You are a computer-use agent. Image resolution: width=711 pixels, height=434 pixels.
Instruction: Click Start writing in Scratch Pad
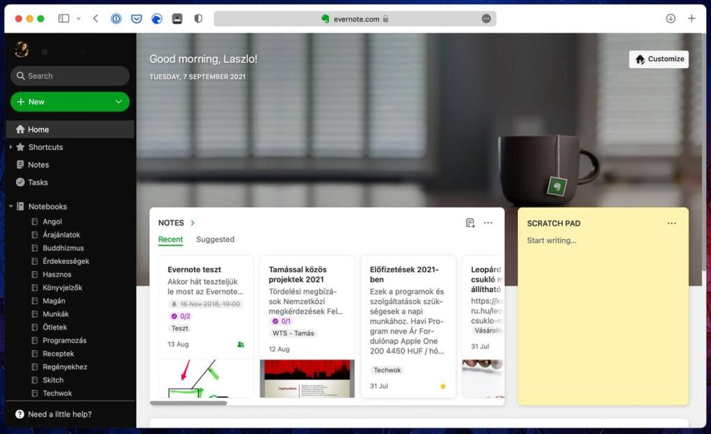551,240
